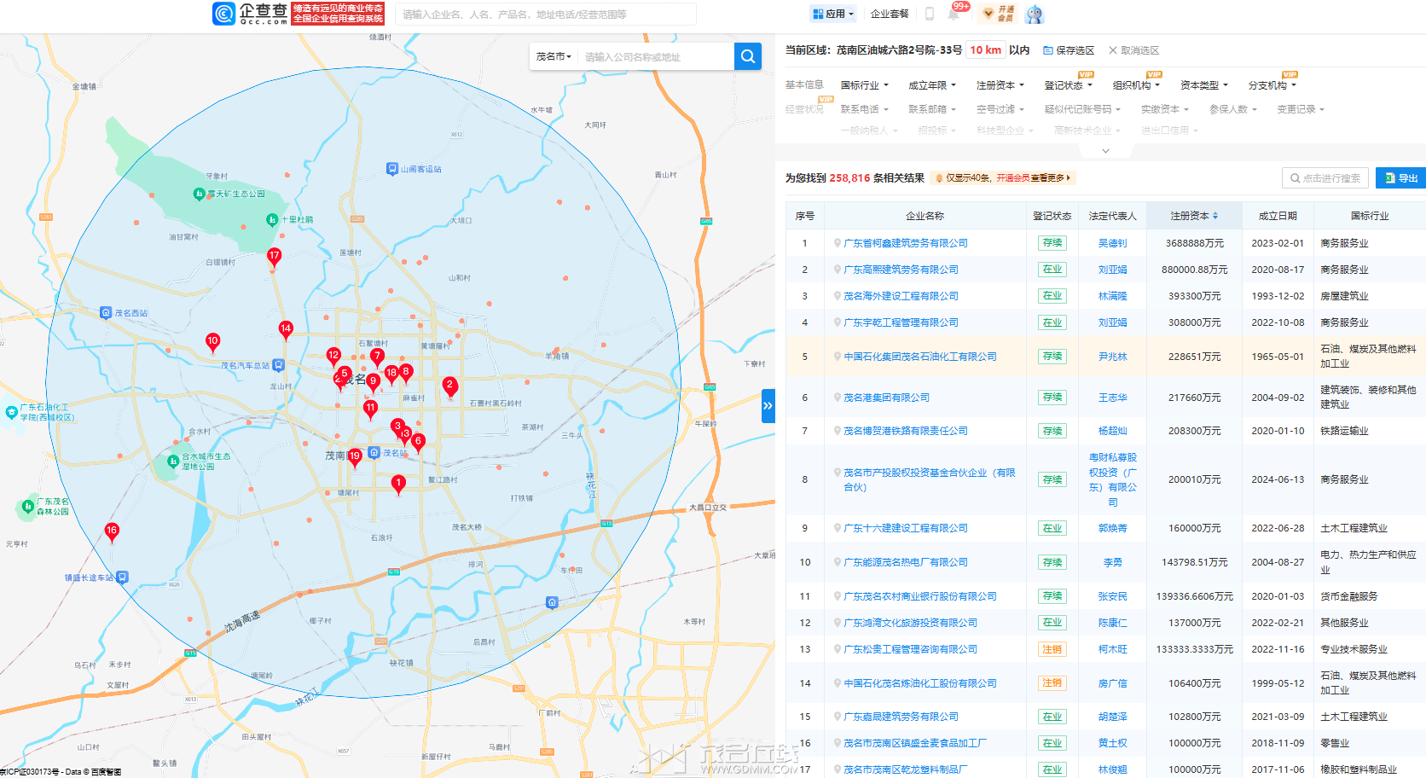Click the 导出 export button
This screenshot has height=778, width=1426.
1400,178
